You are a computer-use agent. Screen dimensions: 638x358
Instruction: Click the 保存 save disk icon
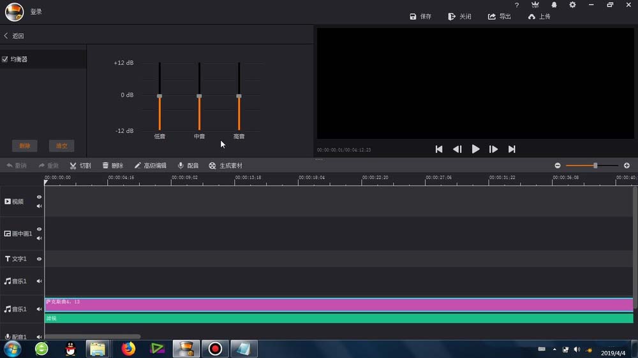pyautogui.click(x=413, y=17)
